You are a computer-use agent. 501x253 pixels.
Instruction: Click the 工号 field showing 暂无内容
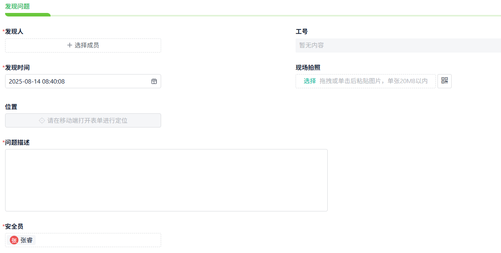[x=398, y=45]
